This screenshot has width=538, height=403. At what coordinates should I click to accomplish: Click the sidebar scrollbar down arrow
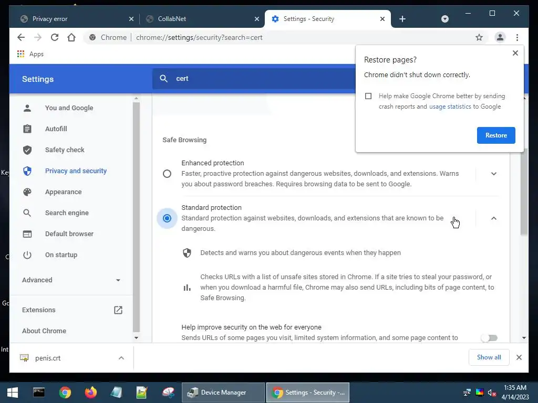click(136, 337)
